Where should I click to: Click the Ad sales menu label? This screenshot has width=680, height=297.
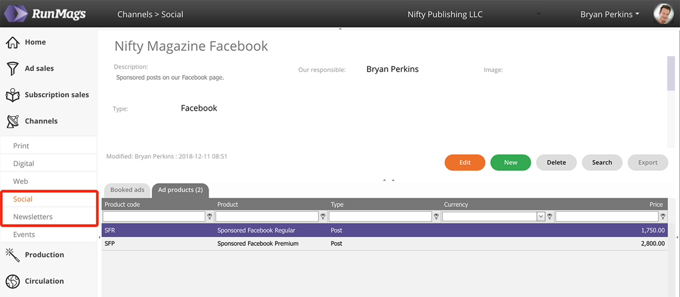tap(39, 69)
